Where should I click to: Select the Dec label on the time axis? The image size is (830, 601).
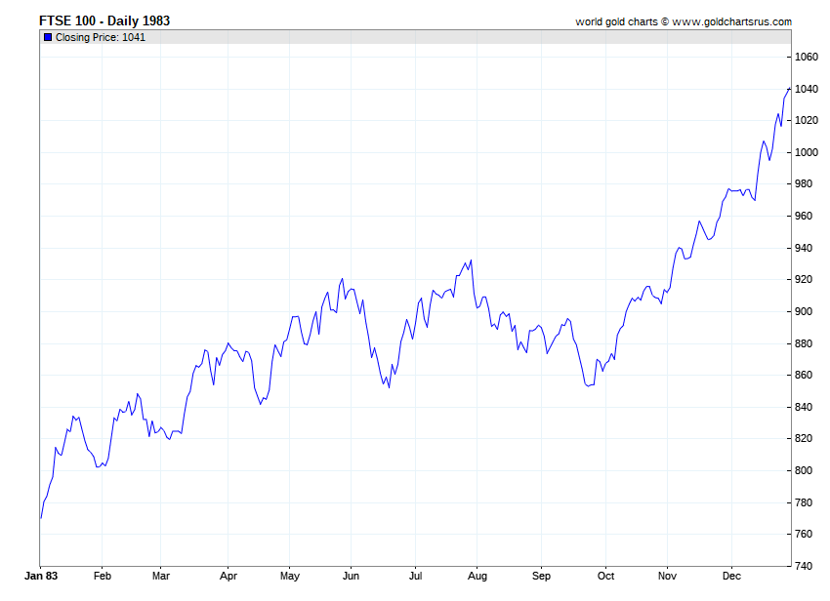pyautogui.click(x=729, y=576)
